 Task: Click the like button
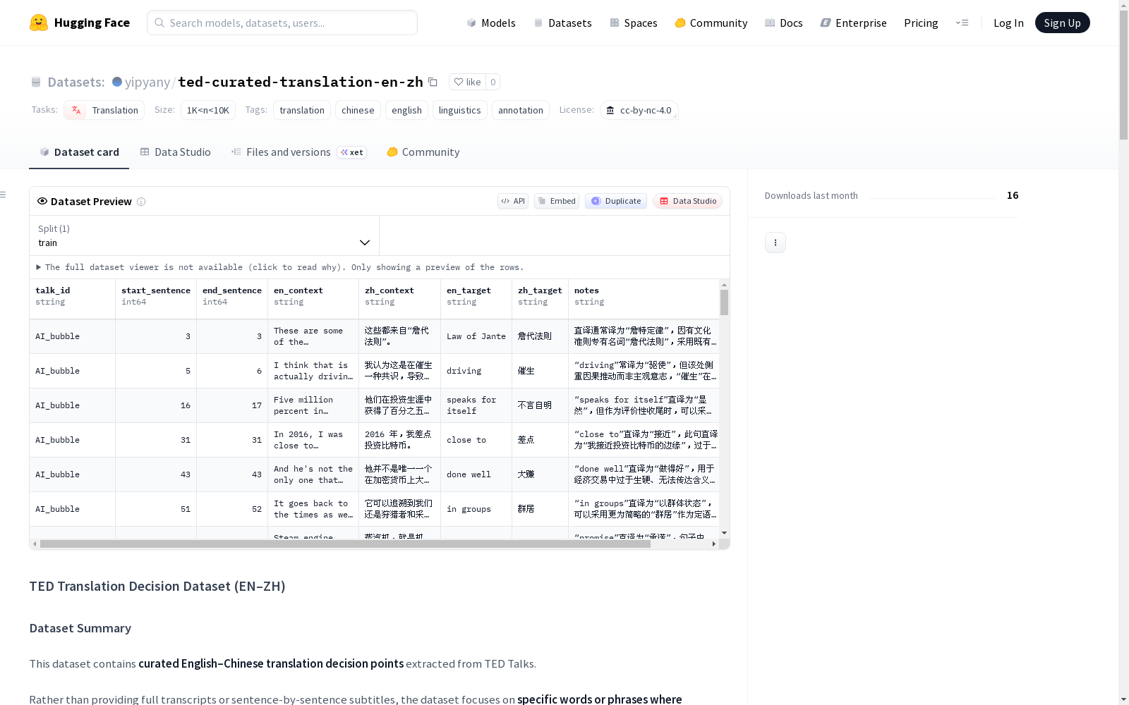coord(467,82)
